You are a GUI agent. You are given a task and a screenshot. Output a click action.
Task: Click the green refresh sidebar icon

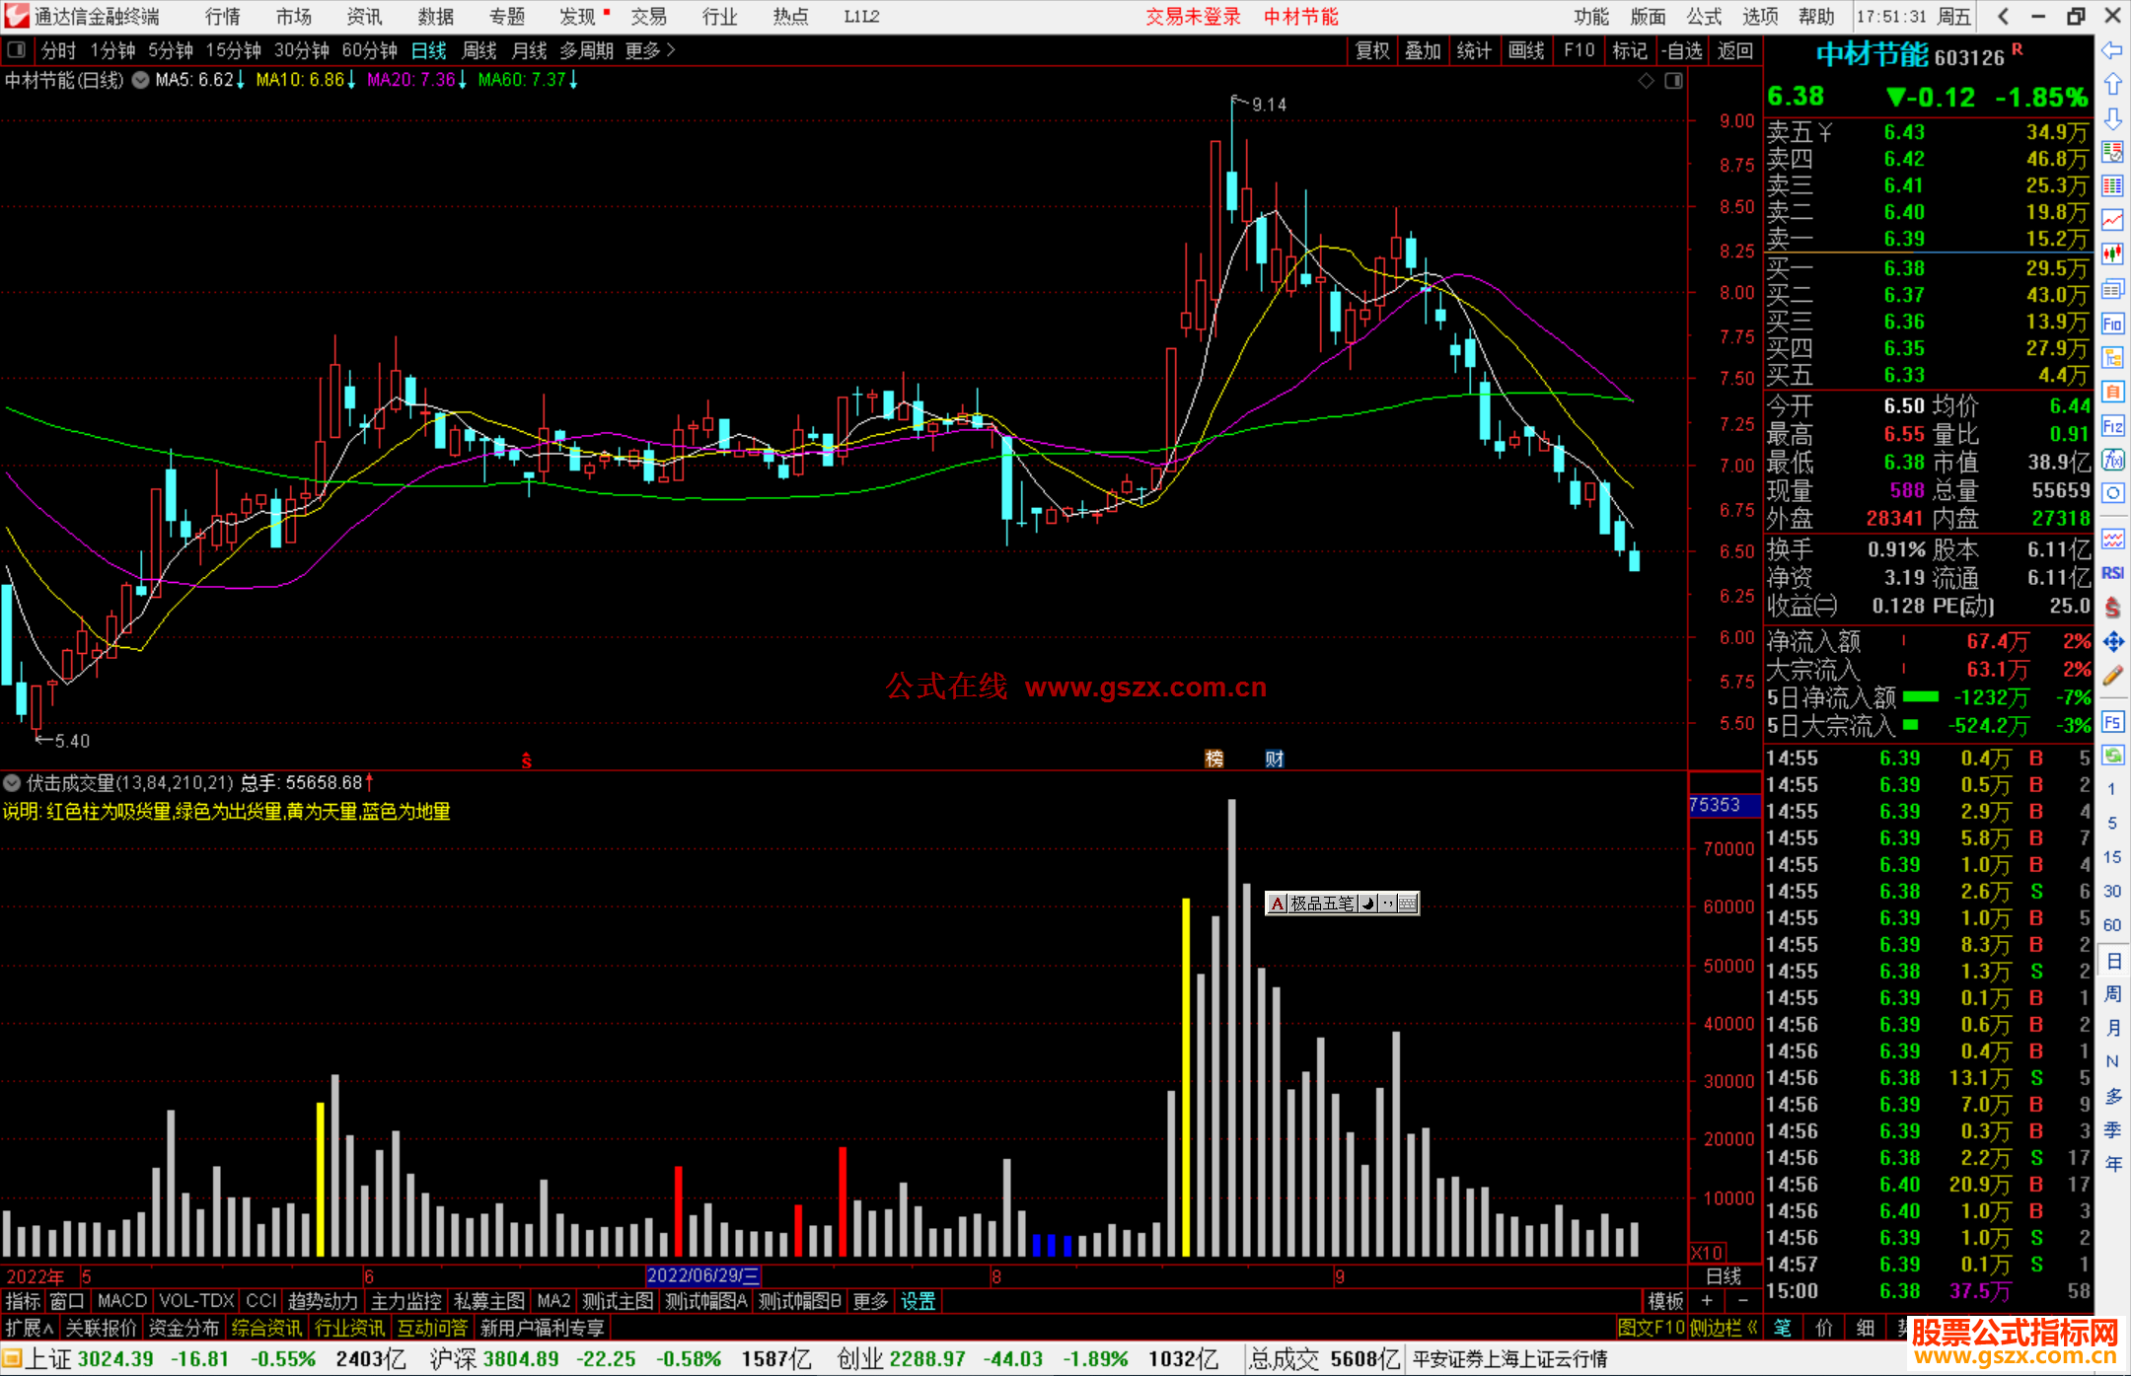point(2112,756)
